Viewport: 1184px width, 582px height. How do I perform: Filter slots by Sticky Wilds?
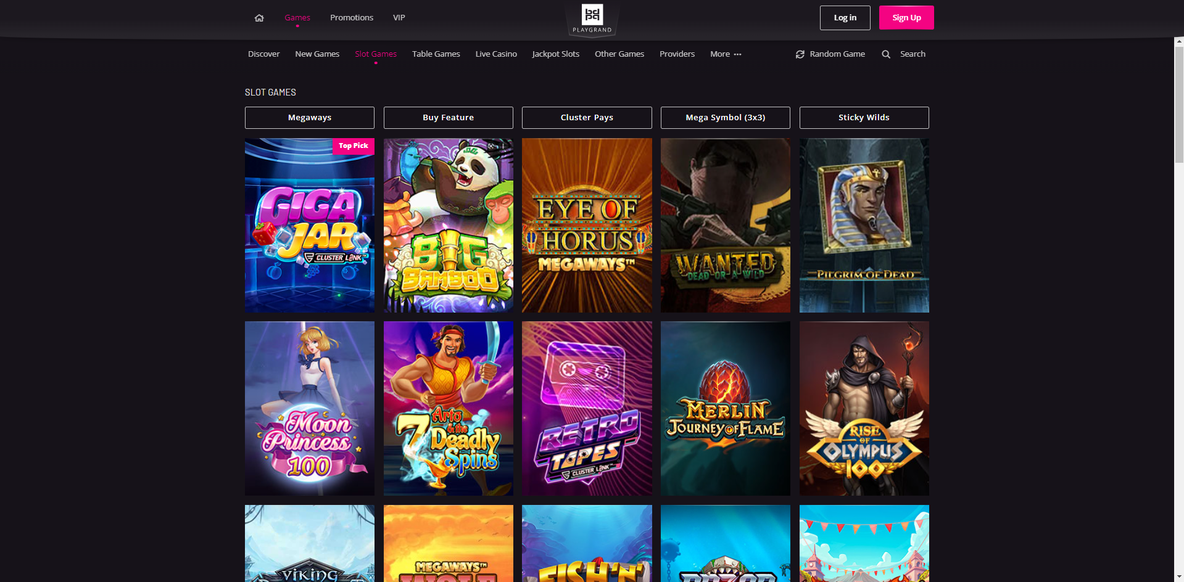(x=864, y=118)
